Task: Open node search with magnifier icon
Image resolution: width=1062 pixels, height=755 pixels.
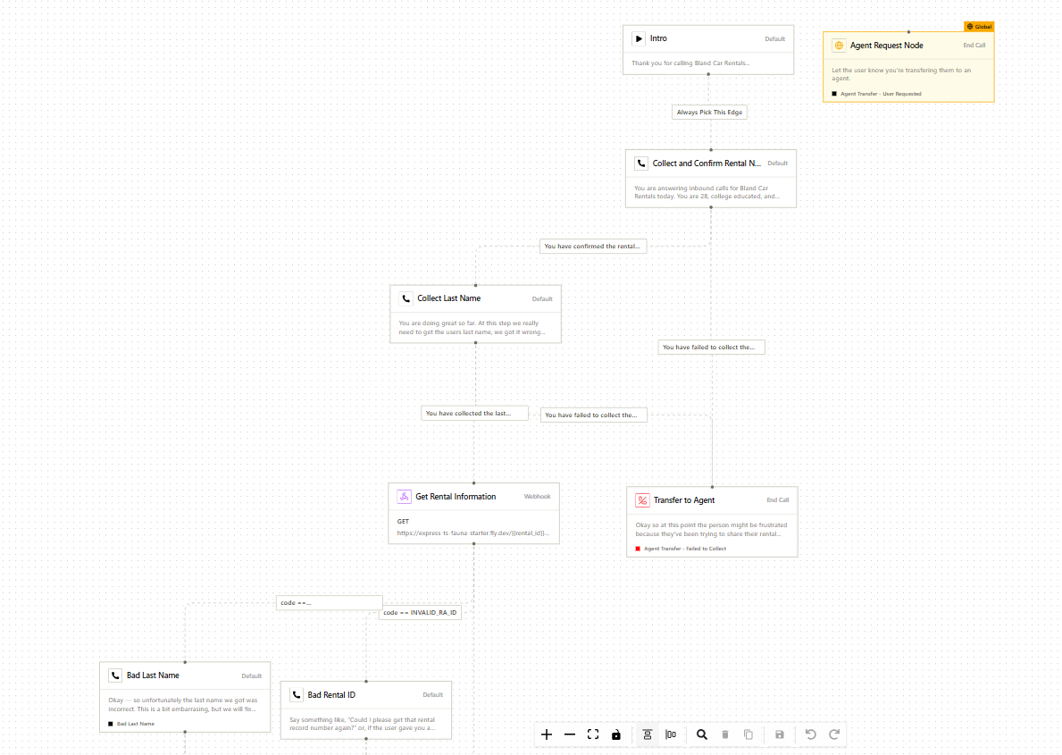Action: click(702, 734)
